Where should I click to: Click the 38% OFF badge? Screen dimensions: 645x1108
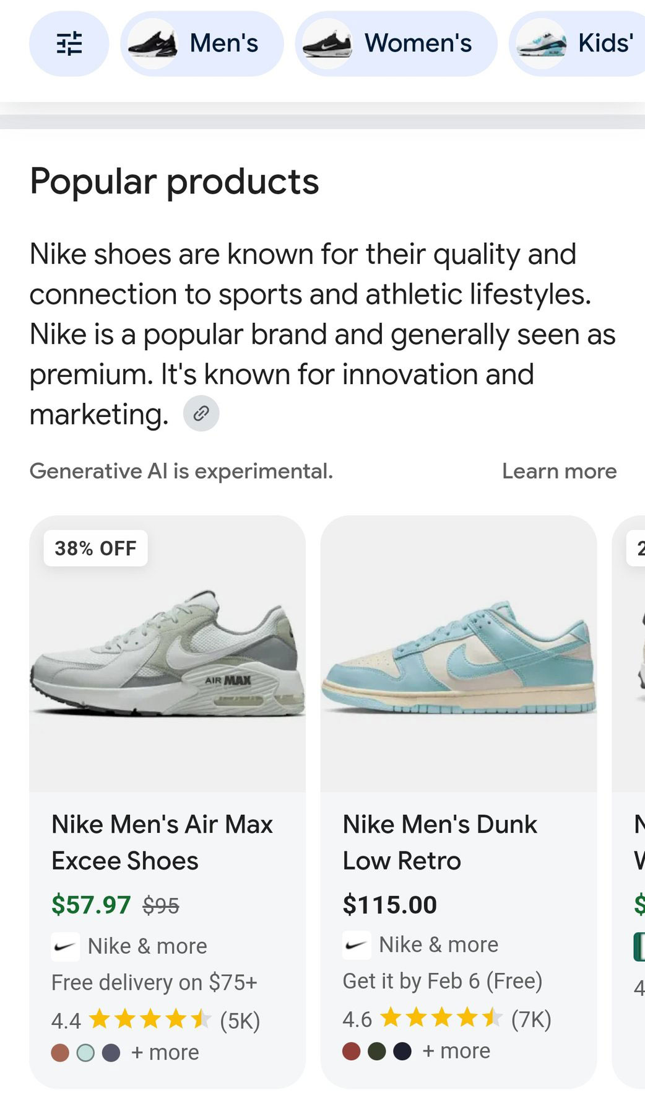point(96,548)
